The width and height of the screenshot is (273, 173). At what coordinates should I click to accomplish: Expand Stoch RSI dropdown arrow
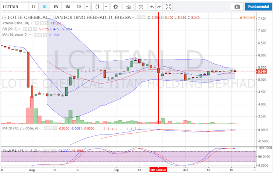tap(39, 150)
